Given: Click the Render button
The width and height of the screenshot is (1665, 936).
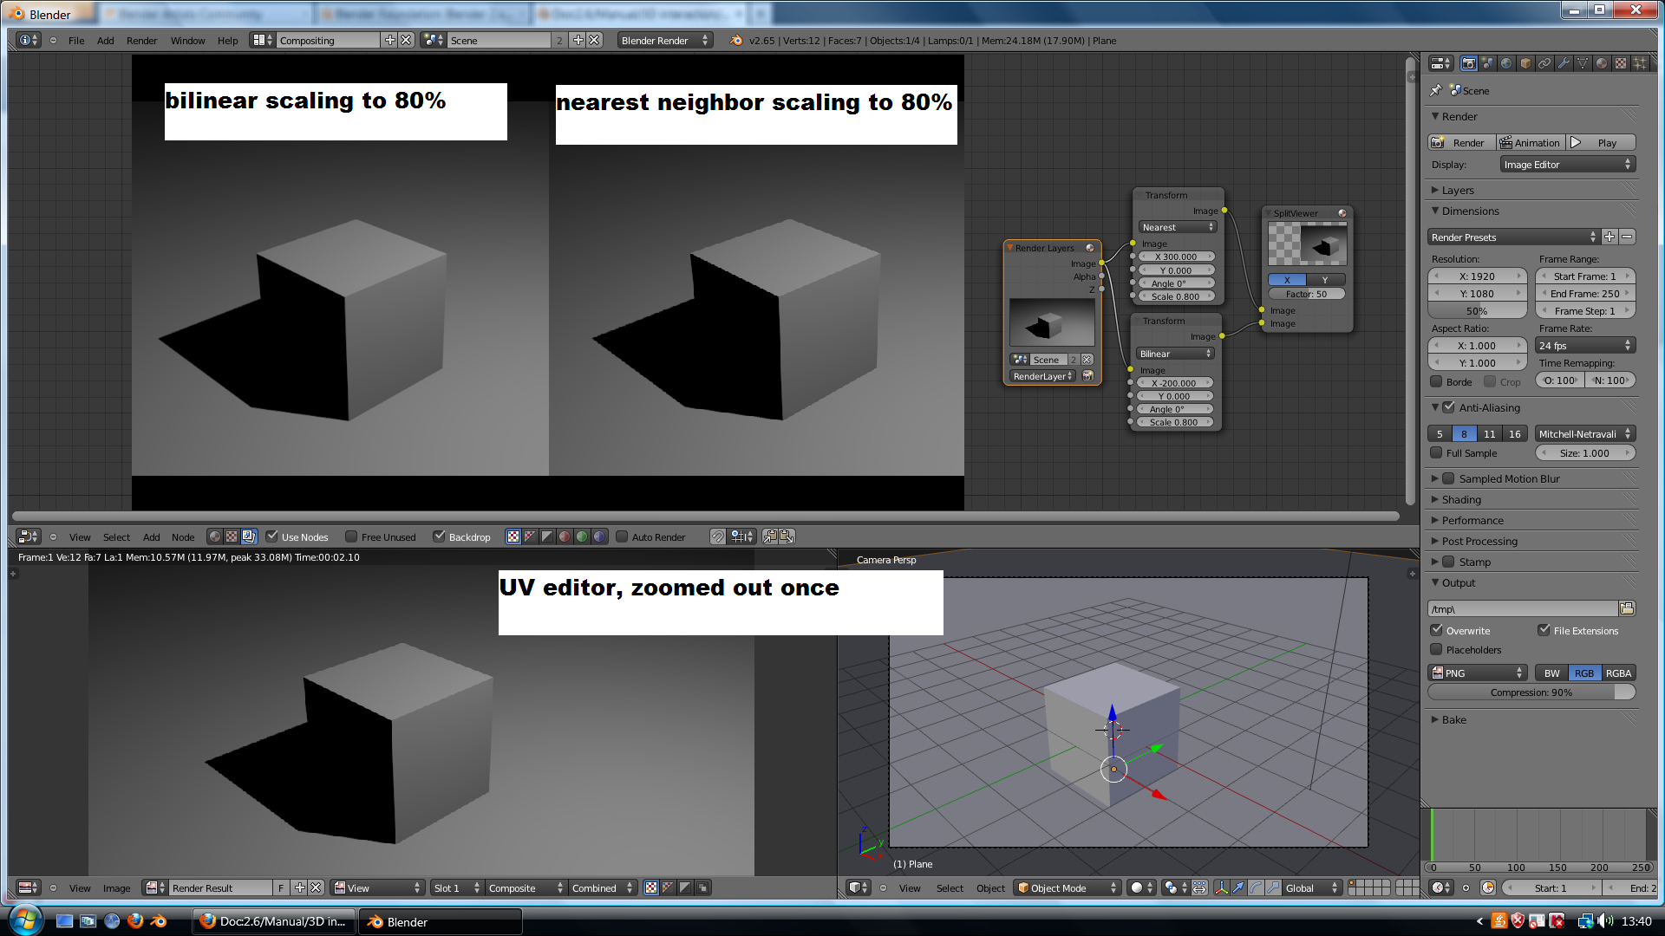Looking at the screenshot, I should click(x=1460, y=142).
